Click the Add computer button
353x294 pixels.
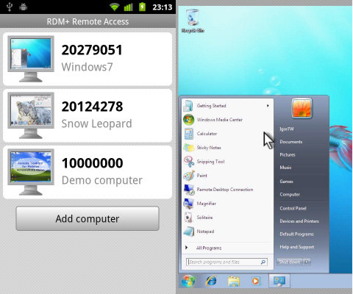click(x=88, y=218)
